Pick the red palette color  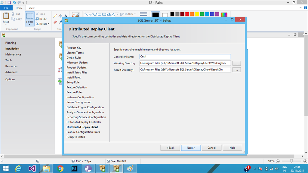pos(187,14)
